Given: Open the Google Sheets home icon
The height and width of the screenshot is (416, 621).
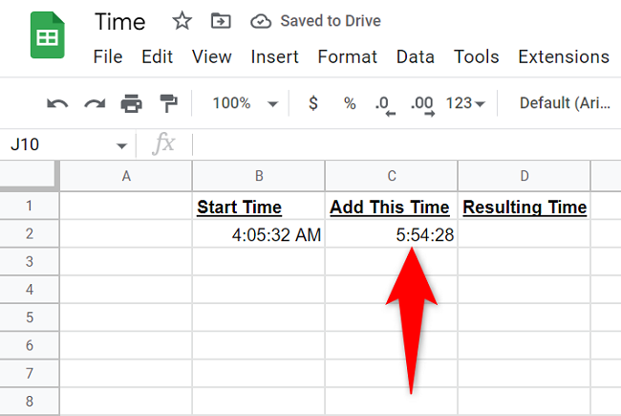Looking at the screenshot, I should pyautogui.click(x=47, y=36).
